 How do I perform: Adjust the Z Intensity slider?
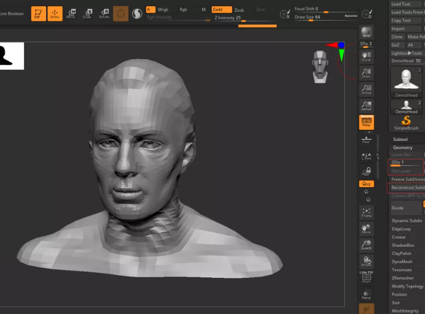[x=243, y=19]
